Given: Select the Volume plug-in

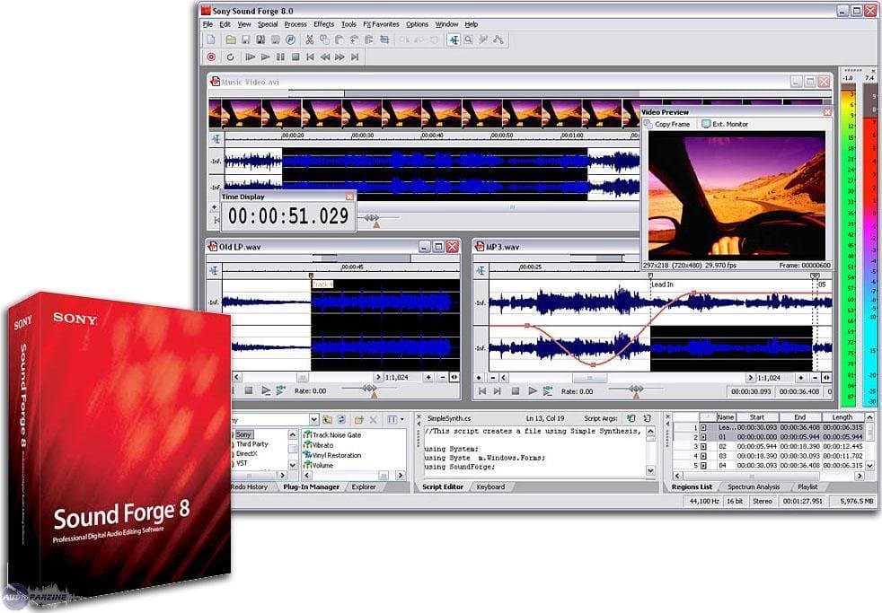Looking at the screenshot, I should 318,465.
